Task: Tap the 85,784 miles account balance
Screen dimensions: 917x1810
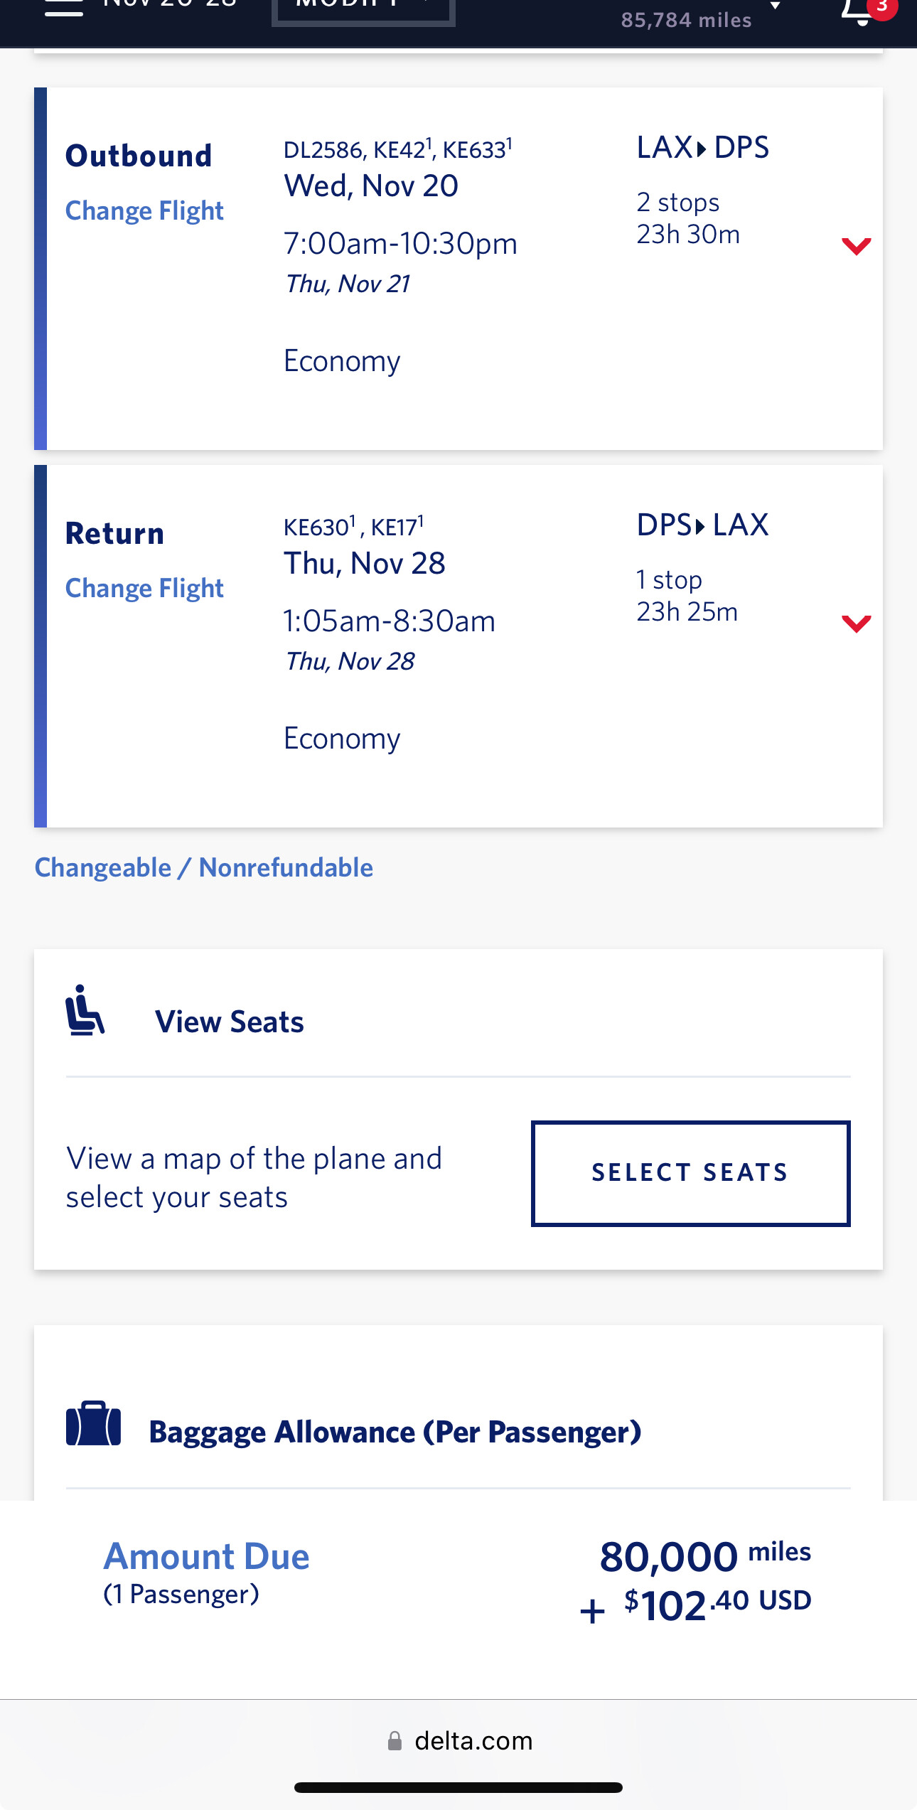Action: [x=686, y=20]
